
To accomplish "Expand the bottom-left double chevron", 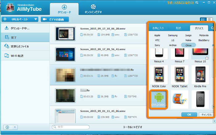I will coord(15,127).
